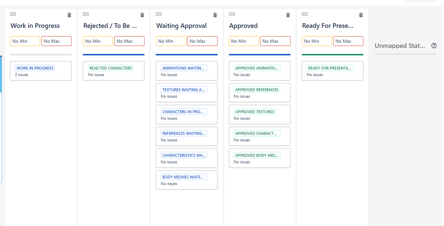Click trash icon on Ready For Presentation column
The width and height of the screenshot is (444, 226).
pyautogui.click(x=361, y=15)
